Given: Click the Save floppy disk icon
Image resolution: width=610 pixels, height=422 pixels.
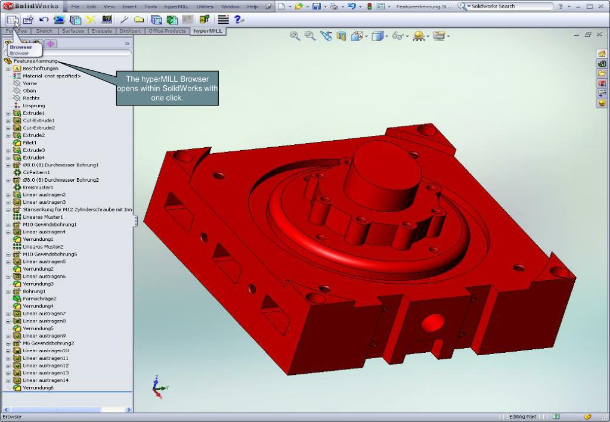Looking at the screenshot, I should point(317,6).
